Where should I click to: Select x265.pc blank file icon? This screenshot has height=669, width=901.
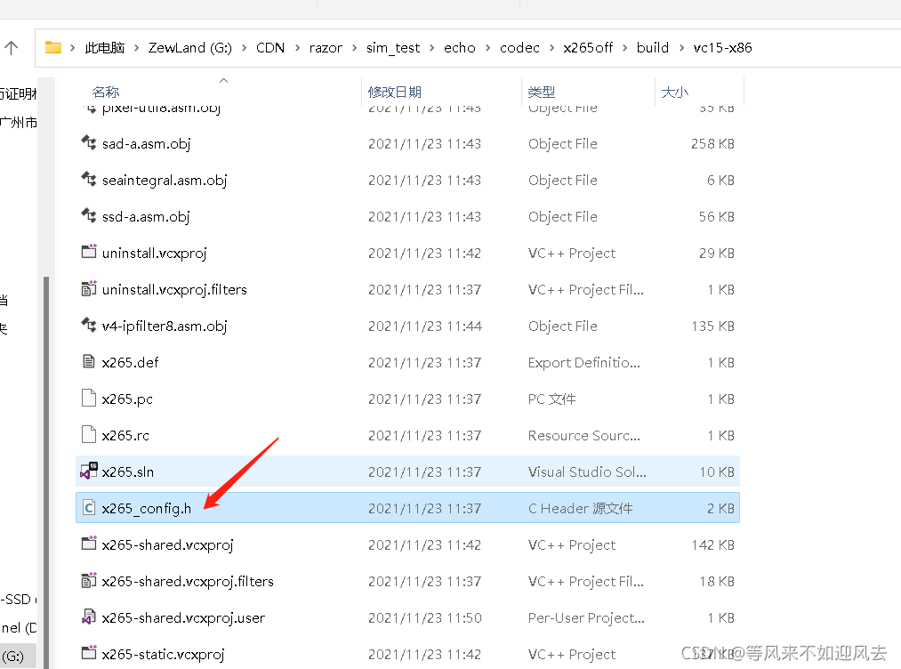tap(88, 398)
